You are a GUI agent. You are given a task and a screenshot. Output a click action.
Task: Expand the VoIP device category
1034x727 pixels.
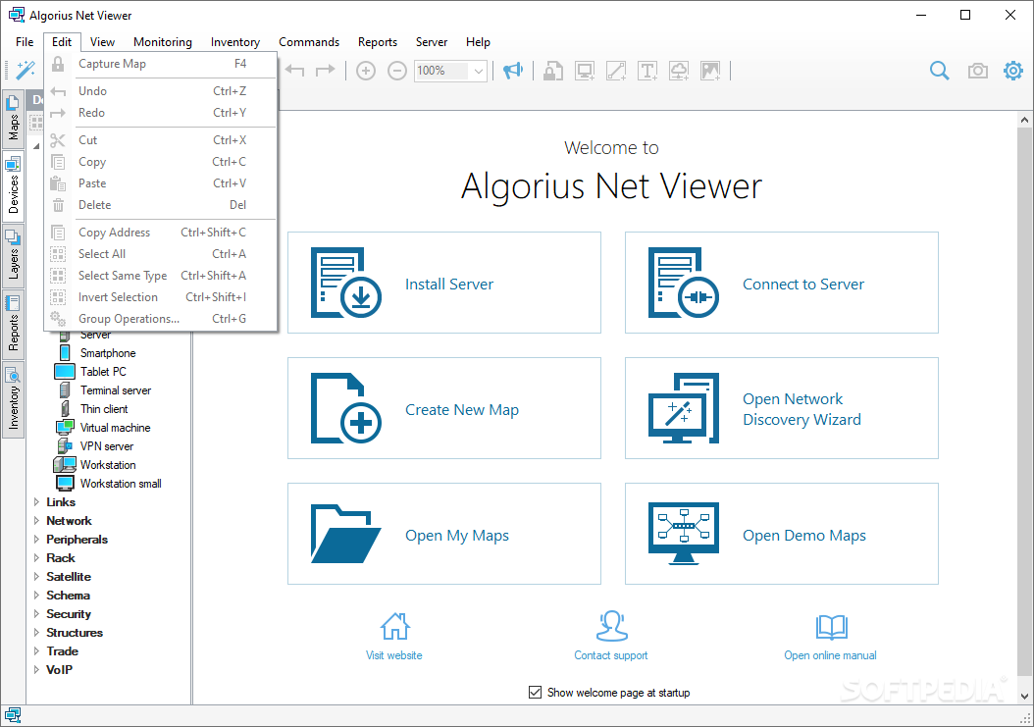pyautogui.click(x=37, y=669)
